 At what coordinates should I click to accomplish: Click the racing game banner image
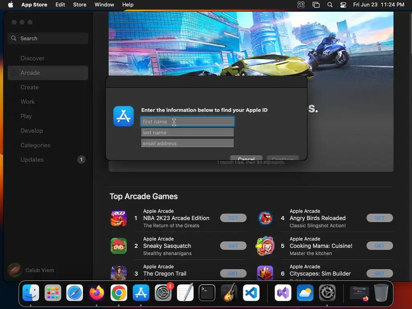tap(251, 43)
